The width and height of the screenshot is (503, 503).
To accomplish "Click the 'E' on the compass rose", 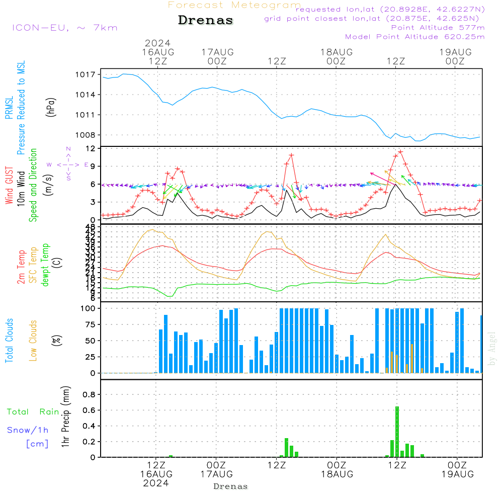I will 86,165.
